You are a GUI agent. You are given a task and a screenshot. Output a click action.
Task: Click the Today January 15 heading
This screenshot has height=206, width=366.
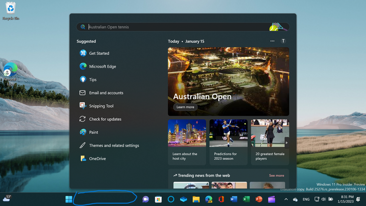coord(186,41)
